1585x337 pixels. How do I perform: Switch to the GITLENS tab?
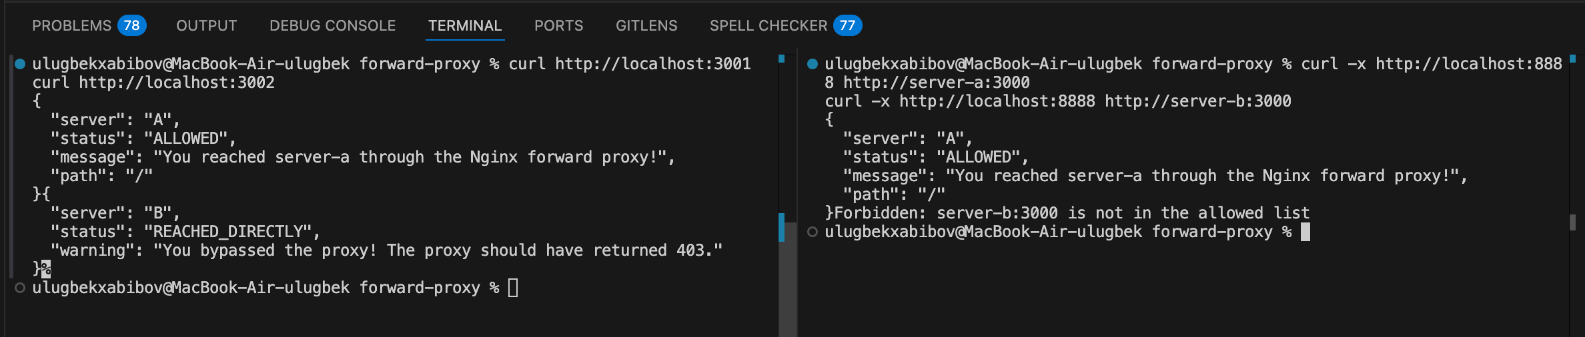[646, 25]
